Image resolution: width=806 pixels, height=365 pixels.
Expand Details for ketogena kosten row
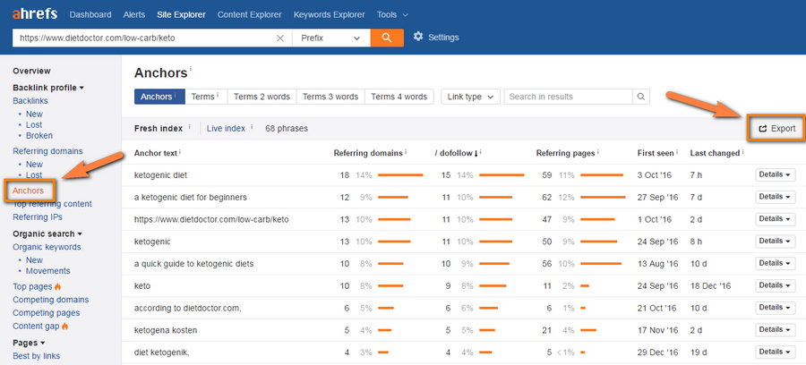tap(776, 329)
